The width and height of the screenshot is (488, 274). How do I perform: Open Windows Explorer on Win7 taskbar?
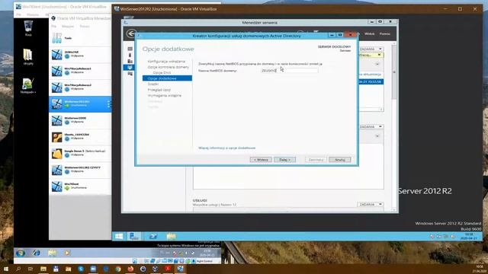coord(52,253)
